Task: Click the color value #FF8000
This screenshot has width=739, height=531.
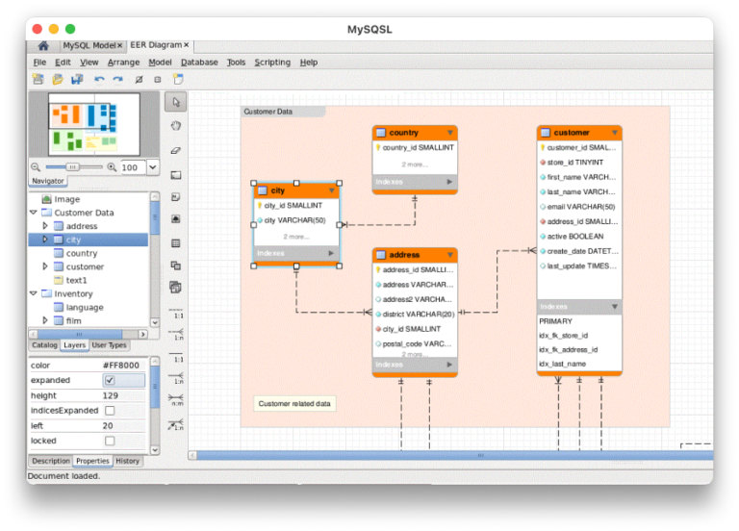Action: pyautogui.click(x=121, y=366)
